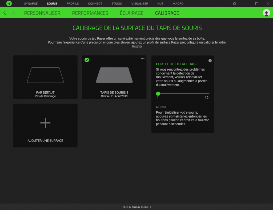The image size is (273, 210).
Task: Minimize the Razer Synapse window
Action: point(246,4)
